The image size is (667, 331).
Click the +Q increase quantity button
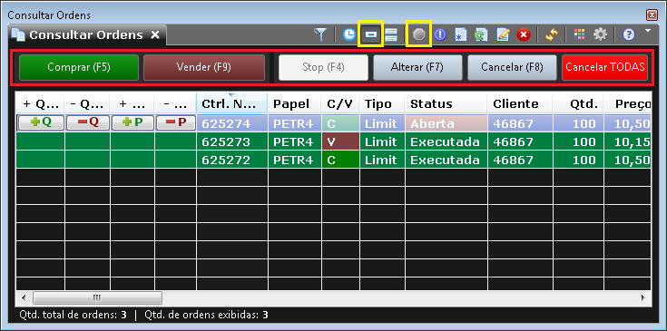click(41, 122)
